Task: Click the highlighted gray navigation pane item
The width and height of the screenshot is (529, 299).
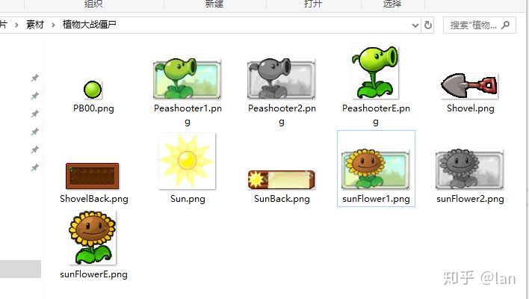Action: (x=20, y=269)
